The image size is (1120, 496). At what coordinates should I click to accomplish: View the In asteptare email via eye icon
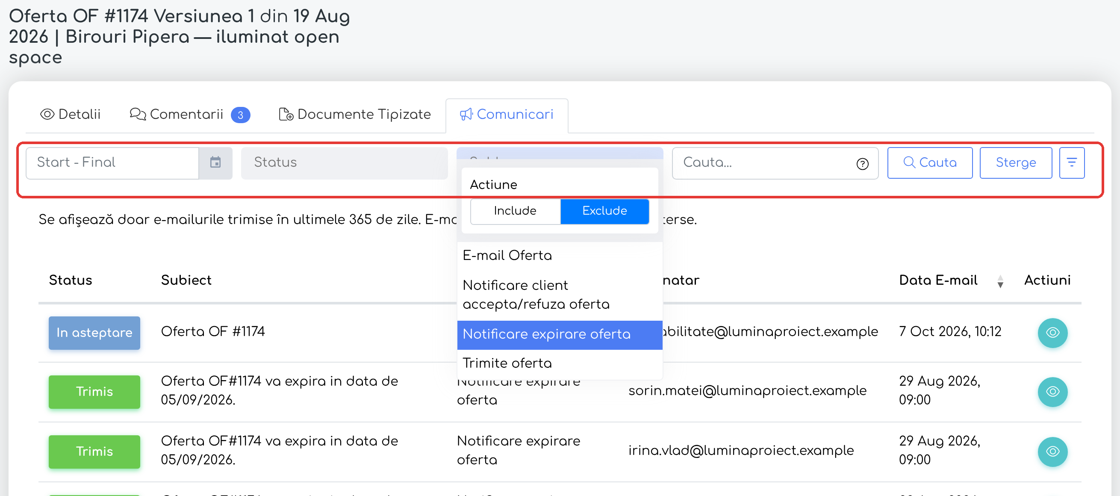click(1052, 333)
